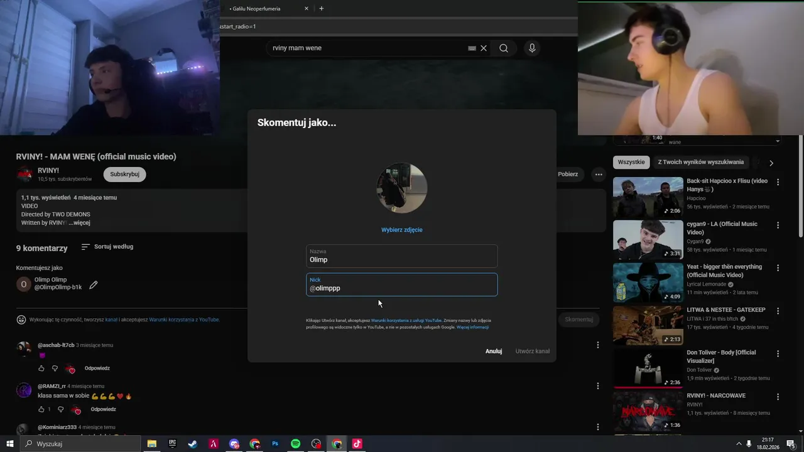Subscribe to RVINY! with Subskrybuj button

point(124,175)
